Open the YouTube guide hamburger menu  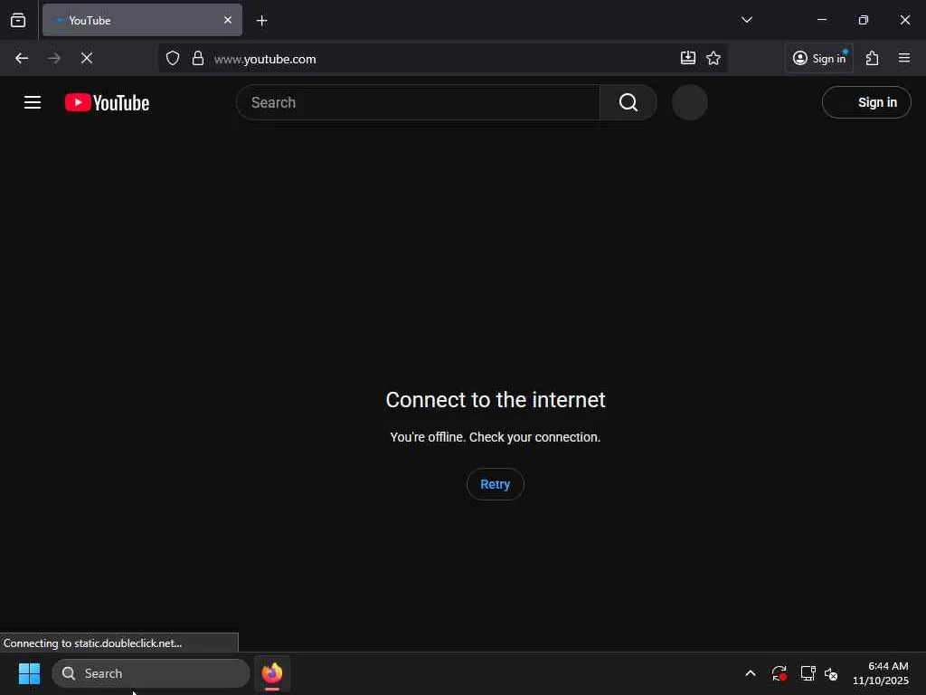point(33,102)
